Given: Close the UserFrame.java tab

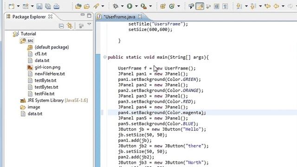Looking at the screenshot, I should coord(140,17).
